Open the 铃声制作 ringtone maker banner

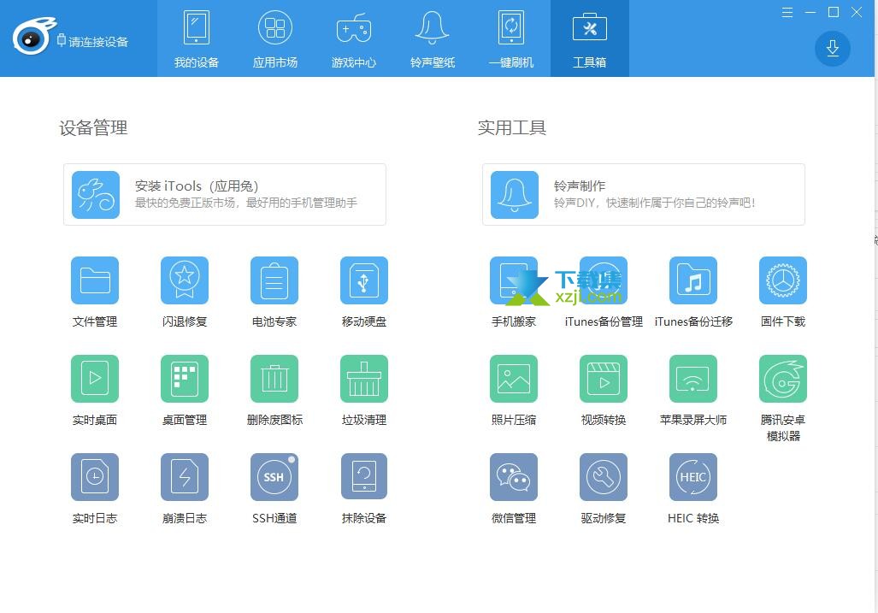point(644,195)
